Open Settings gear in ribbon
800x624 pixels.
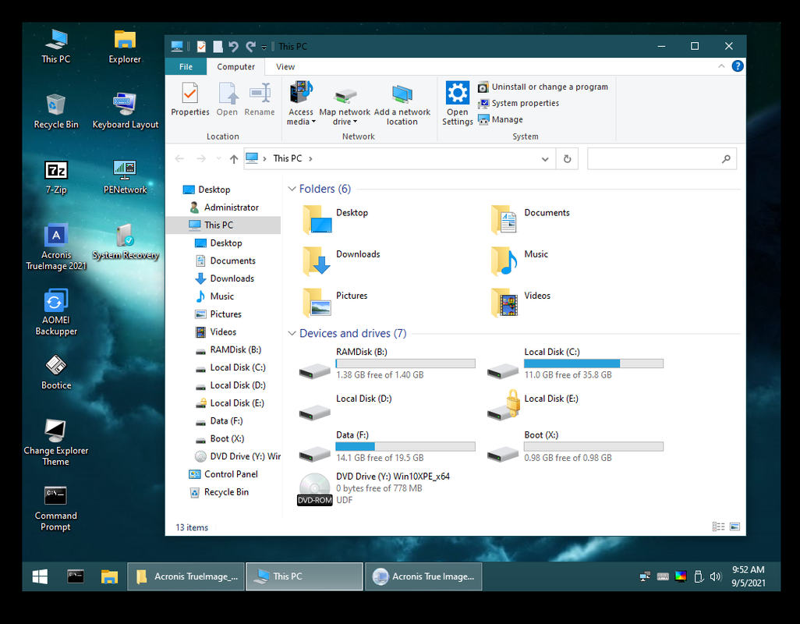pyautogui.click(x=457, y=103)
